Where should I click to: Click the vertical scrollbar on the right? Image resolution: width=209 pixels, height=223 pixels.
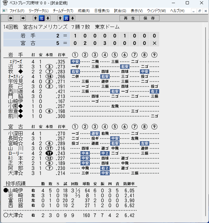(x=206, y=122)
